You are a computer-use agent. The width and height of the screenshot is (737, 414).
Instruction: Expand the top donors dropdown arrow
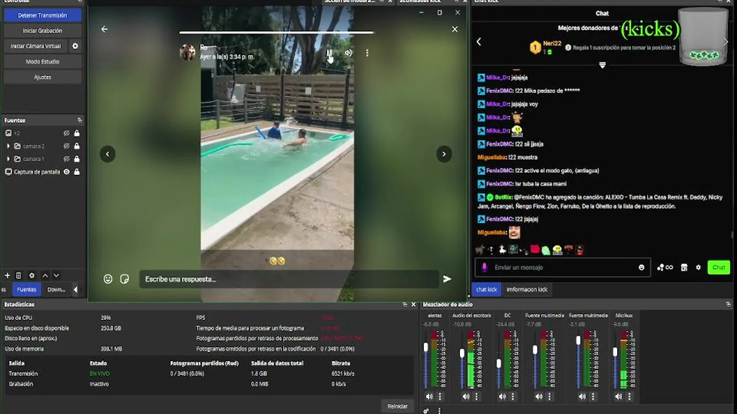point(602,65)
